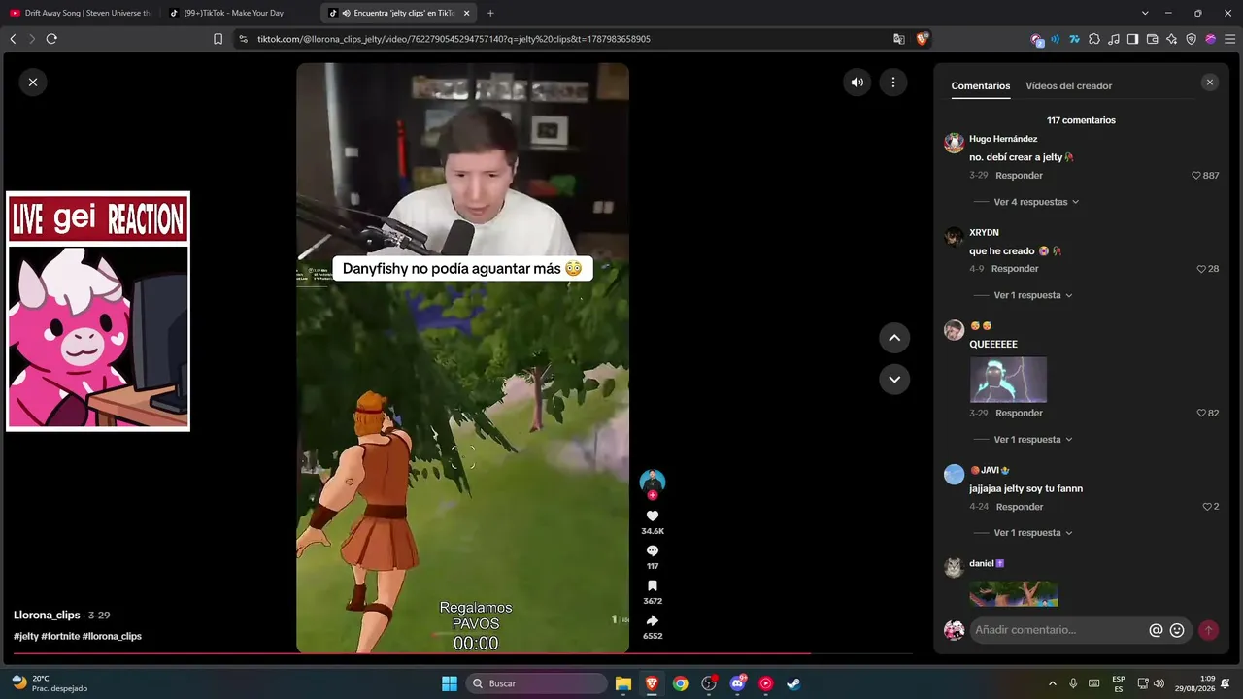Open the #llorona_clips hashtag
Screen dimensions: 1243x699
click(112, 637)
